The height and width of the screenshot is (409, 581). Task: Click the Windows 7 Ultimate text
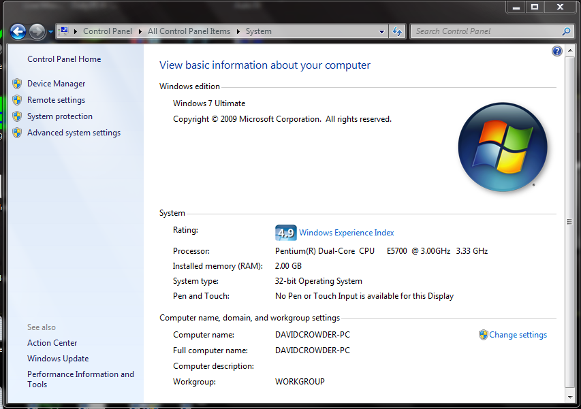click(209, 103)
